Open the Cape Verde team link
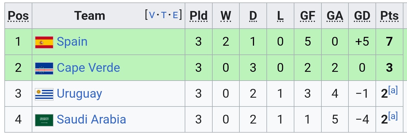 (x=88, y=68)
